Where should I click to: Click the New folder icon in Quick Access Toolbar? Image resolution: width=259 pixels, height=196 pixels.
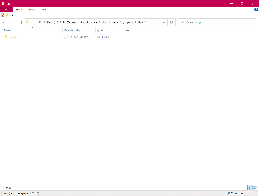point(7,15)
